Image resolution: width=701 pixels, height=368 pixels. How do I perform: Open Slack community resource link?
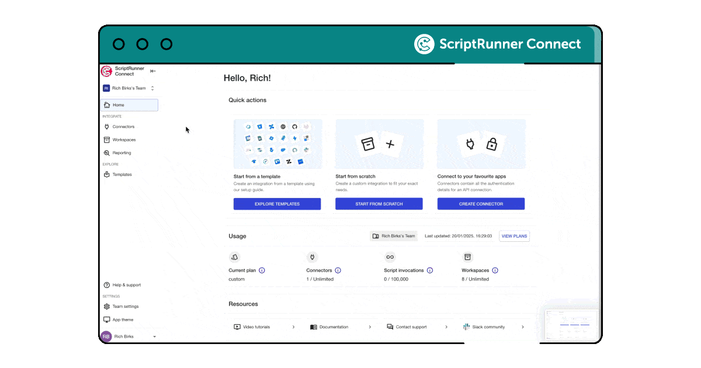click(494, 327)
